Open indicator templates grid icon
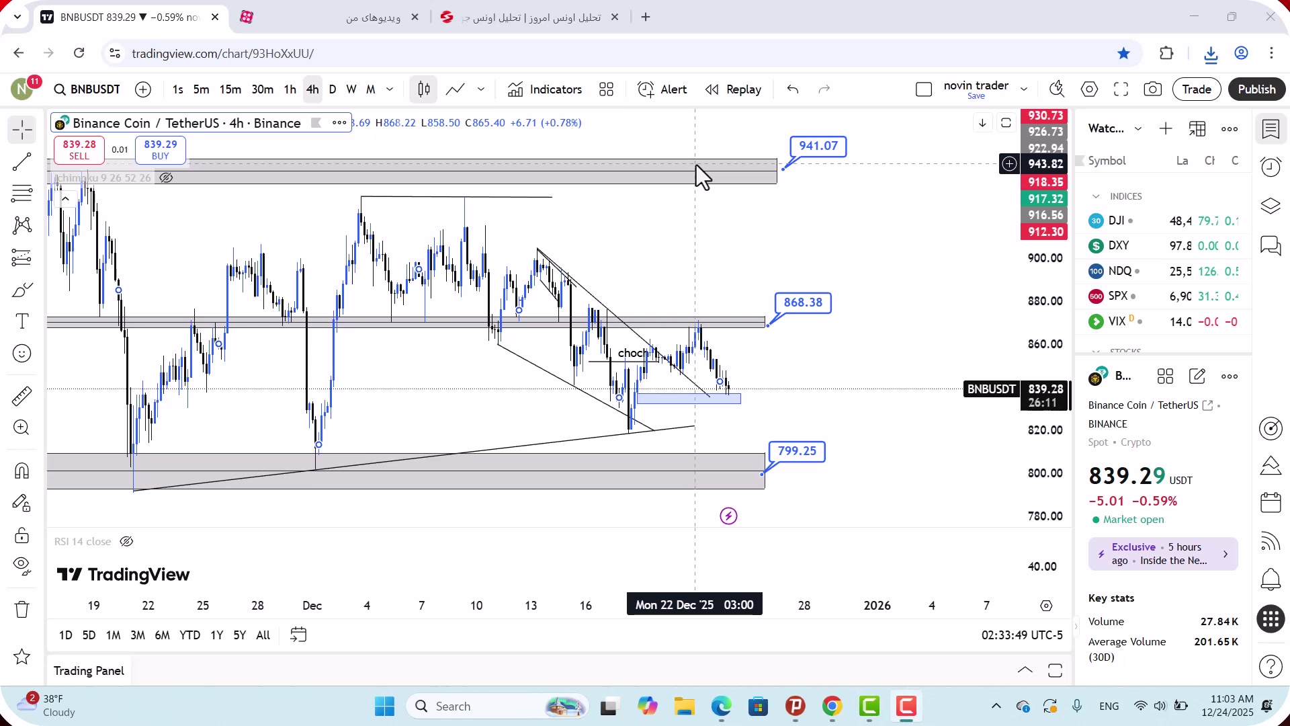 pyautogui.click(x=607, y=89)
